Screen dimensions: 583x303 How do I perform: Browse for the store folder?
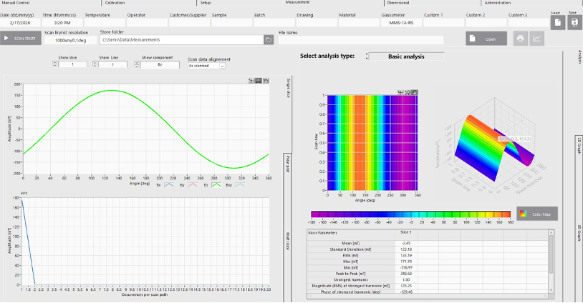[269, 39]
